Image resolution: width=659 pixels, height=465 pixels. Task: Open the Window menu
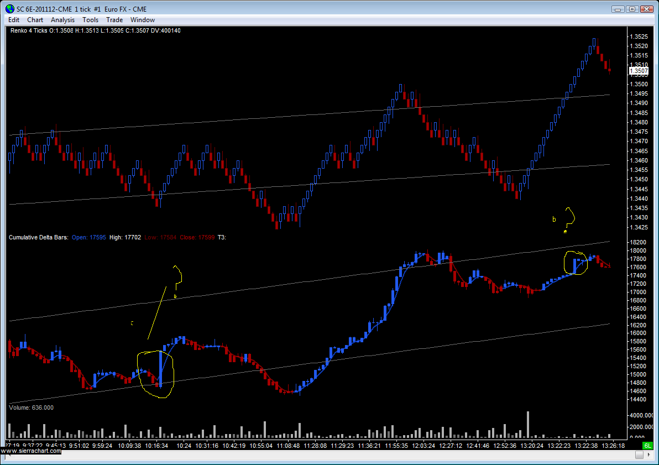143,20
